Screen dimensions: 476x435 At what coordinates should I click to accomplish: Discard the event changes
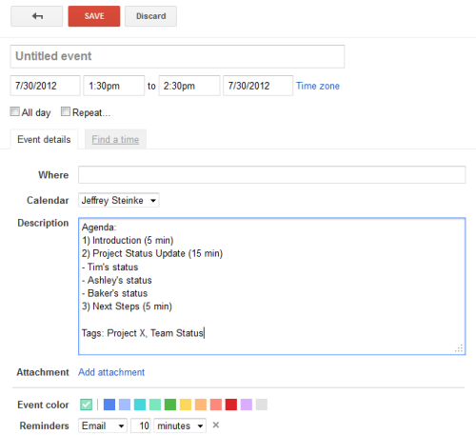150,16
